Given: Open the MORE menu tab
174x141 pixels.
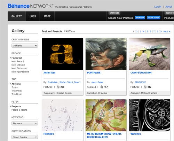Looking at the screenshot, I should [x=47, y=16].
